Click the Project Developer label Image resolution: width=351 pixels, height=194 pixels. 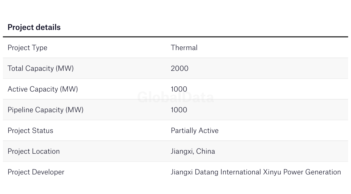point(36,172)
